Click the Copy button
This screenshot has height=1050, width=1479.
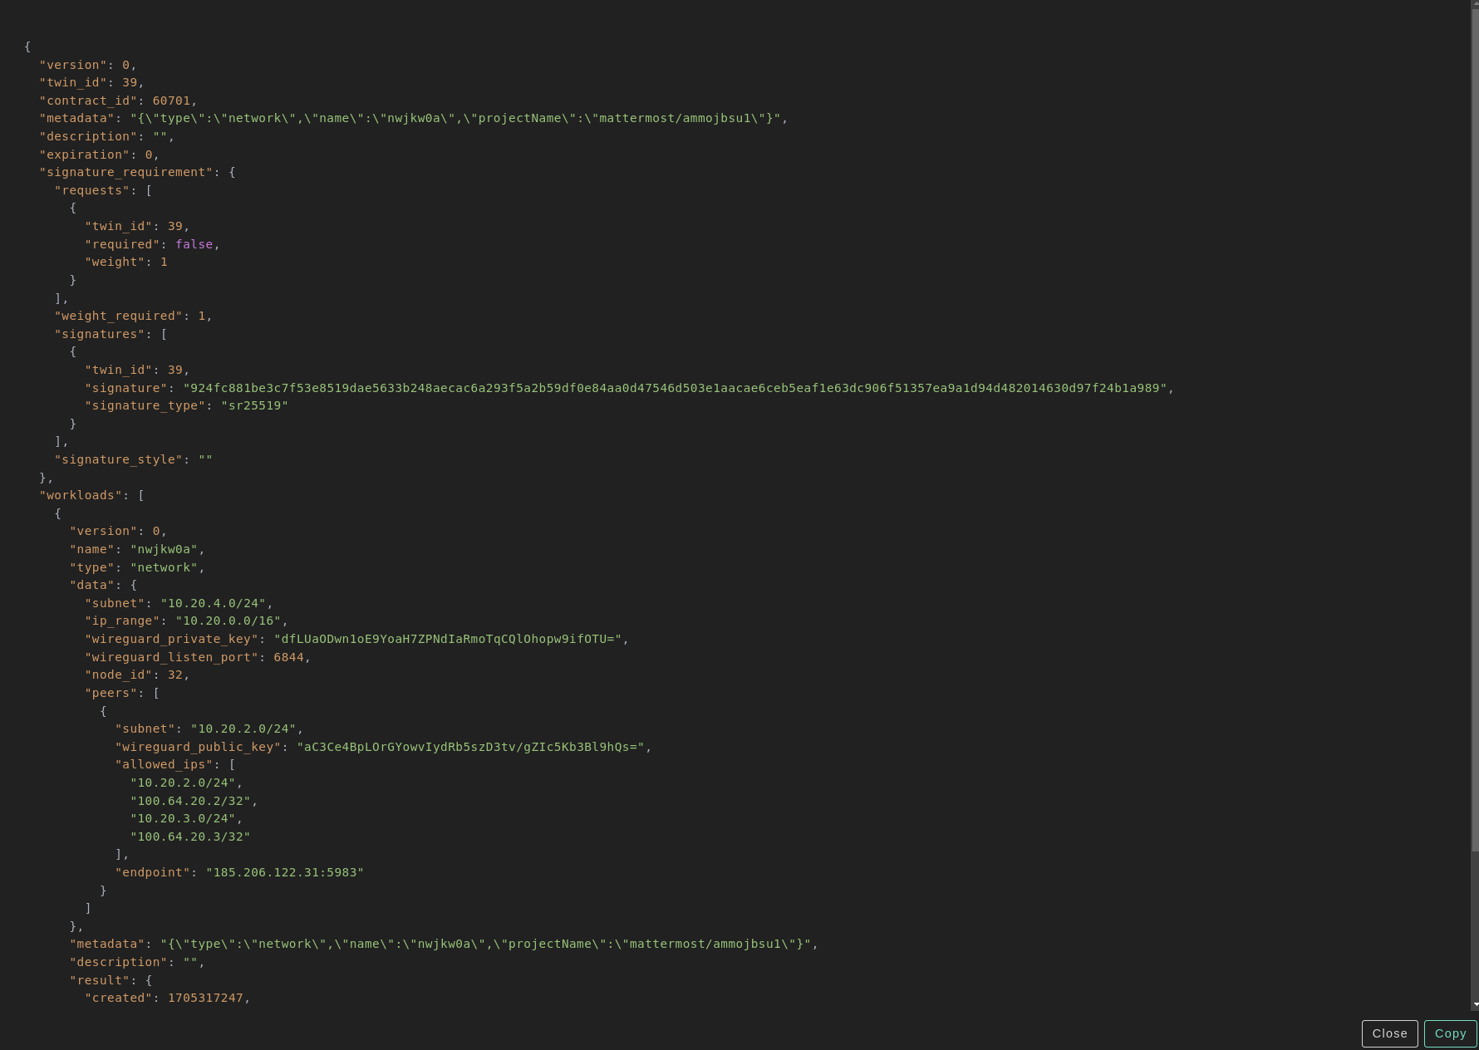click(1450, 1033)
